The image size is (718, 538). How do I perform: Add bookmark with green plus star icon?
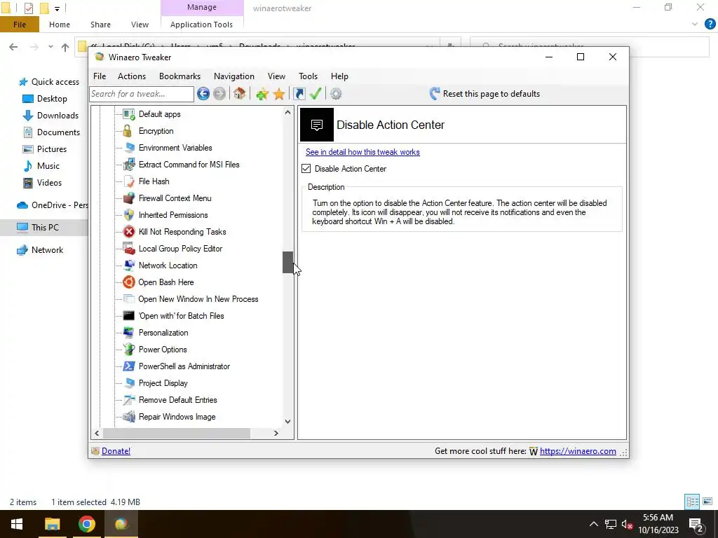(262, 95)
